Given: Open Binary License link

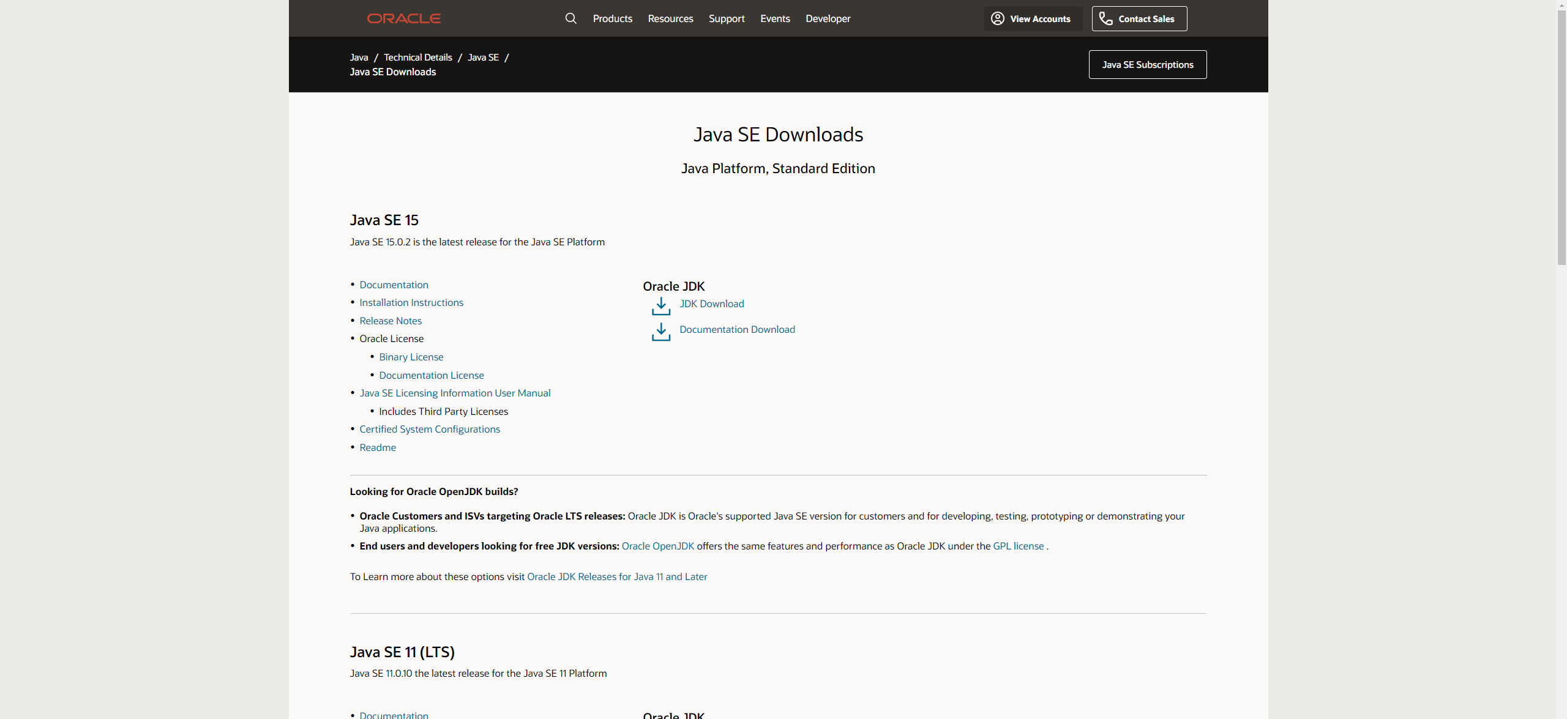Looking at the screenshot, I should [411, 357].
